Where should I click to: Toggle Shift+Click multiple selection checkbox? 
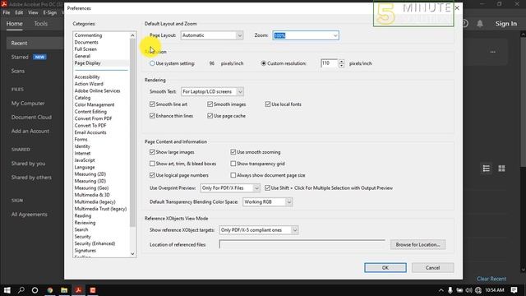click(267, 188)
